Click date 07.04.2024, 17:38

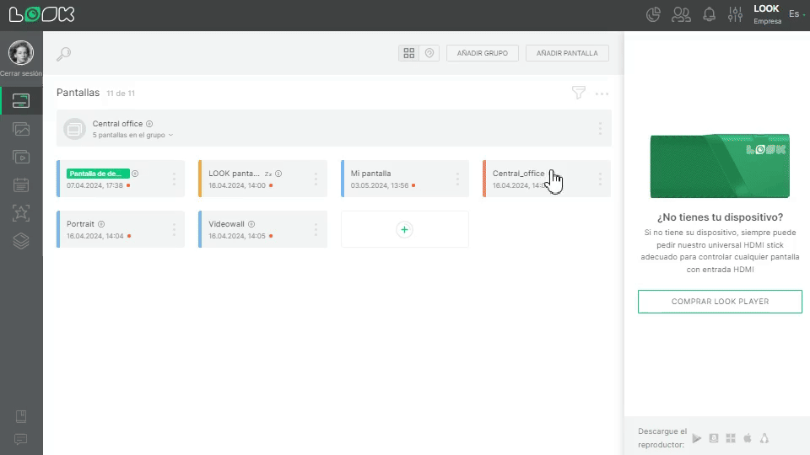[x=94, y=185]
